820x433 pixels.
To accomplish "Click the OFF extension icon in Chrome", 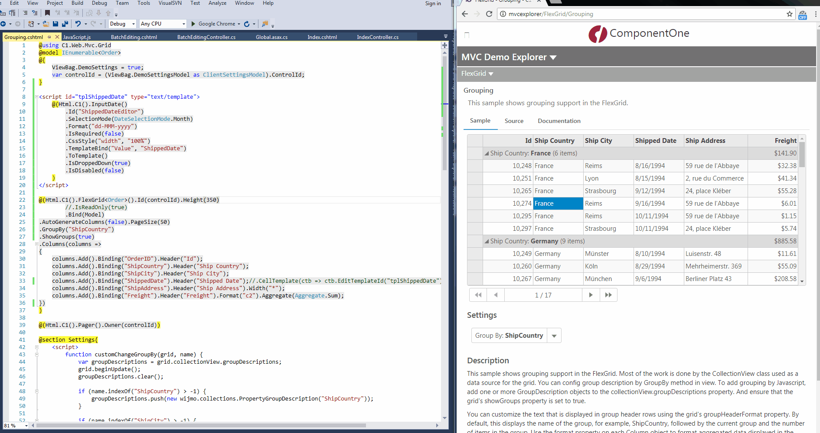I will (803, 15).
